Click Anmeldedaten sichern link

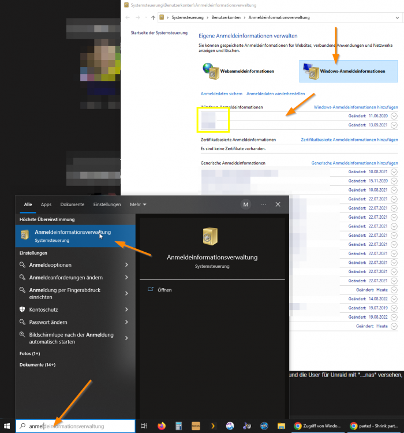(222, 94)
